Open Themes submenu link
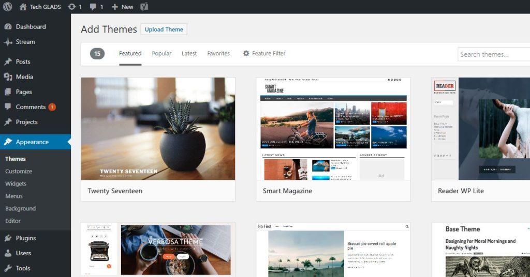 (16, 159)
